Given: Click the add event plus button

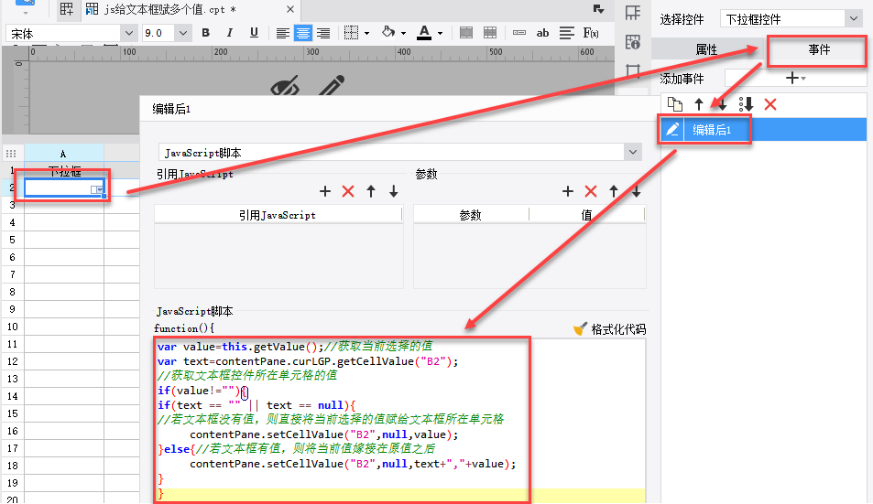Looking at the screenshot, I should 795,79.
